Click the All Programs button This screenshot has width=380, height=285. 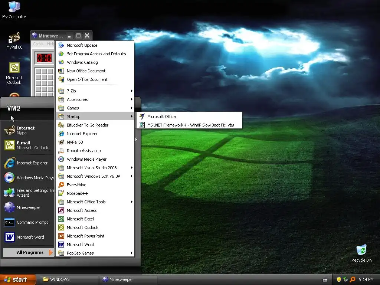tap(28, 252)
